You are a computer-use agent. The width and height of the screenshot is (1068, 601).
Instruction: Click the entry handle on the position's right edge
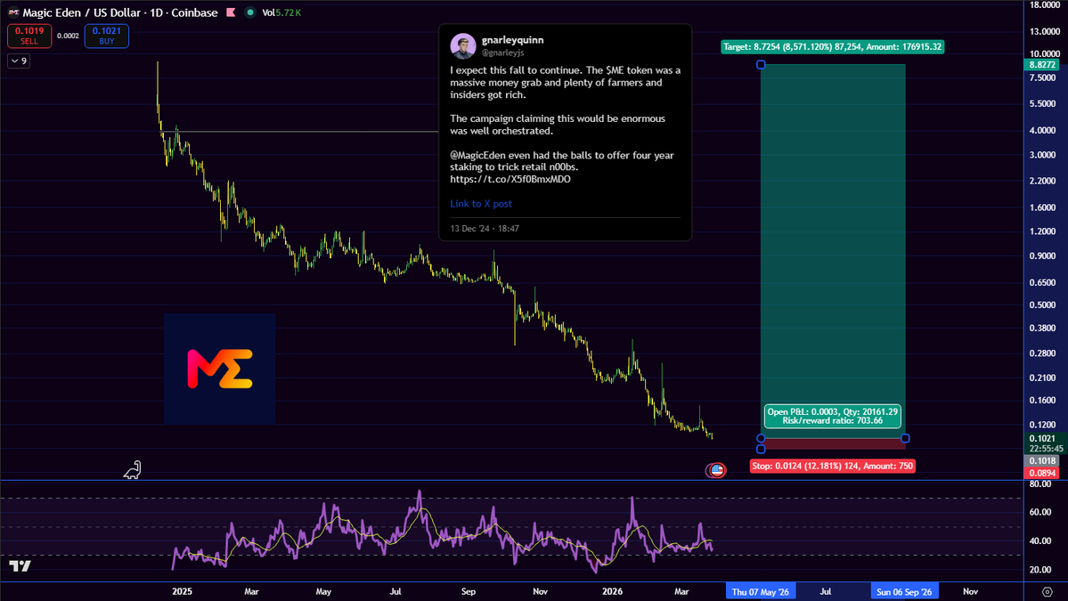(x=905, y=438)
